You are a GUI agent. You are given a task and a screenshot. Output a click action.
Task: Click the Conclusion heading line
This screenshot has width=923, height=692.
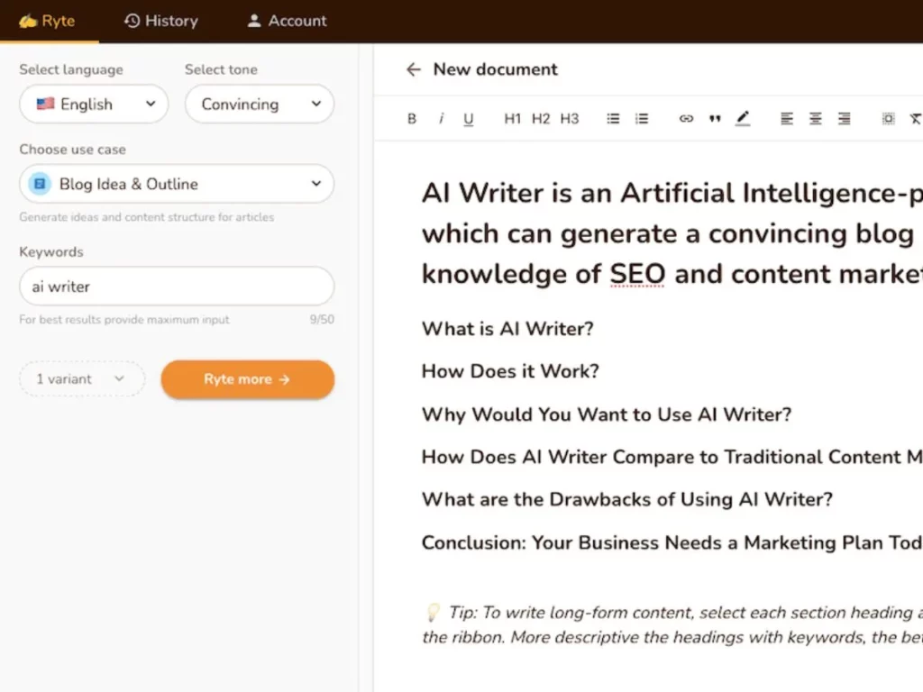[x=672, y=542]
